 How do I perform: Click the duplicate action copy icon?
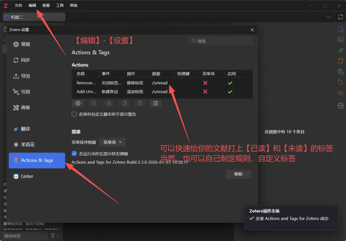pyautogui.click(x=124, y=103)
